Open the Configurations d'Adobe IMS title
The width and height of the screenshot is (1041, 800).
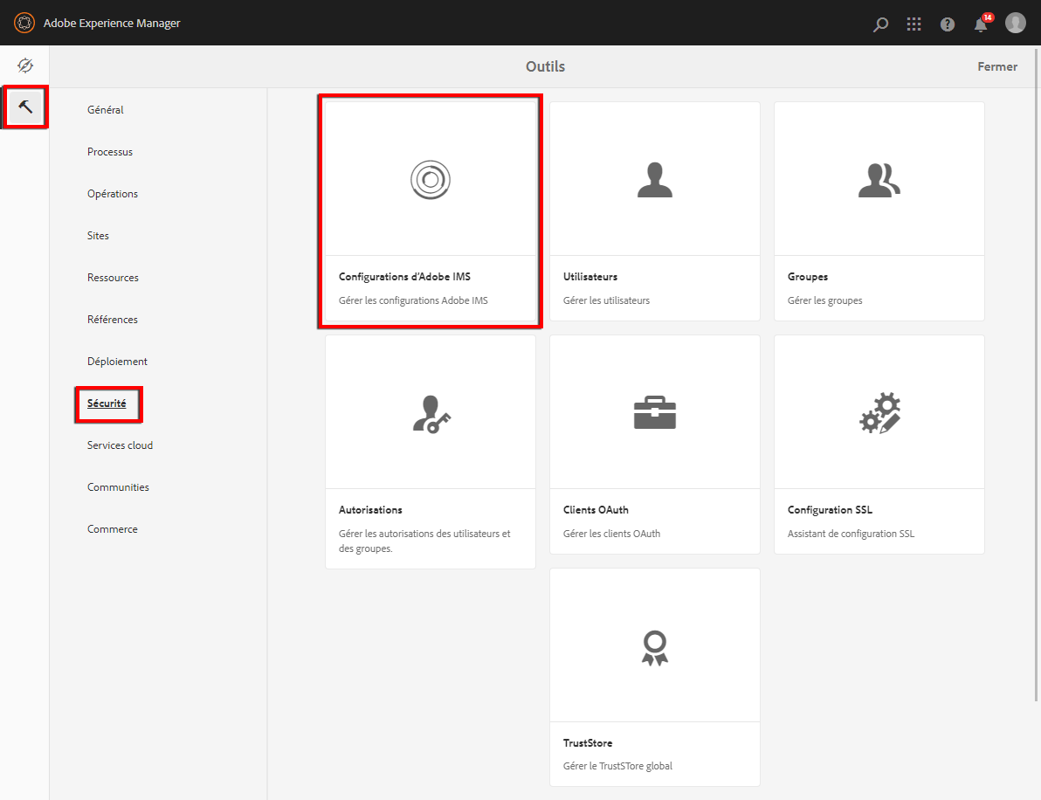point(404,276)
